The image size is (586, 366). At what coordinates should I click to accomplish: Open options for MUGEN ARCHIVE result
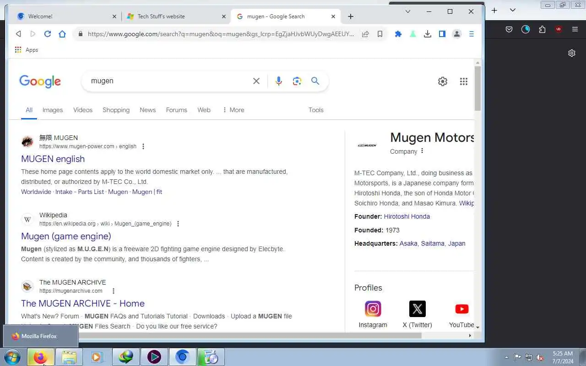114,291
